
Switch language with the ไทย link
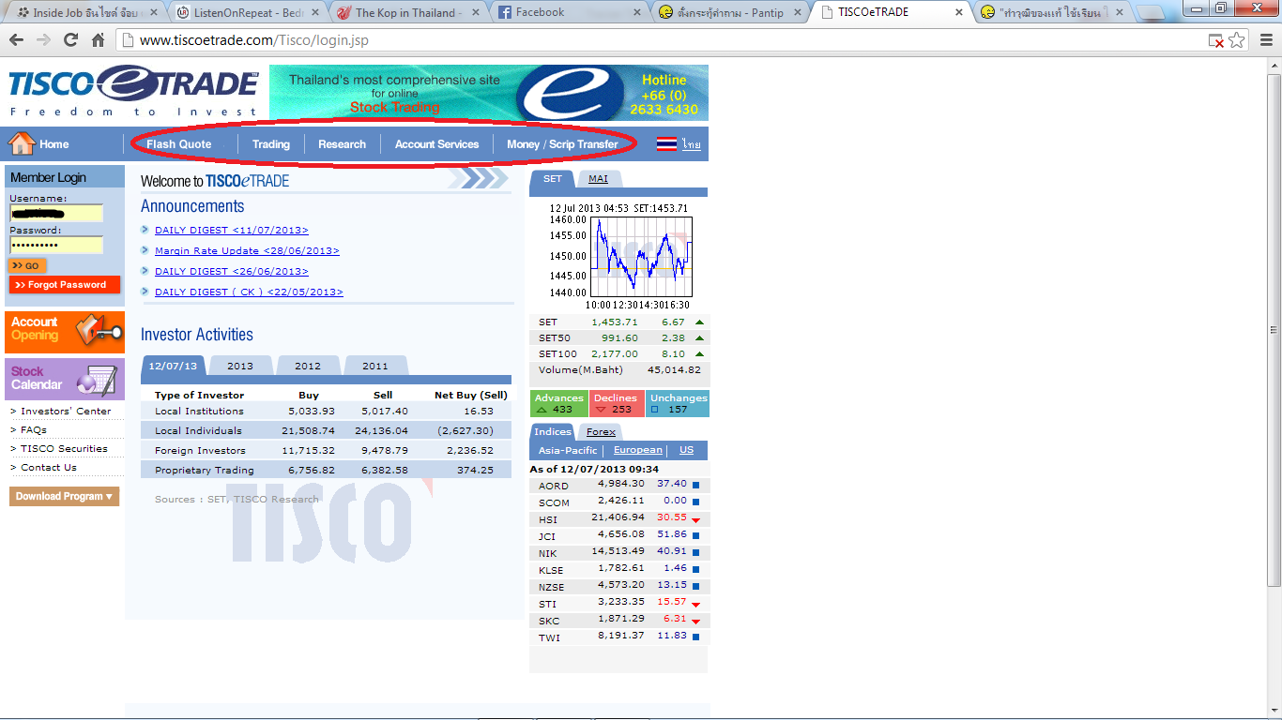coord(692,144)
